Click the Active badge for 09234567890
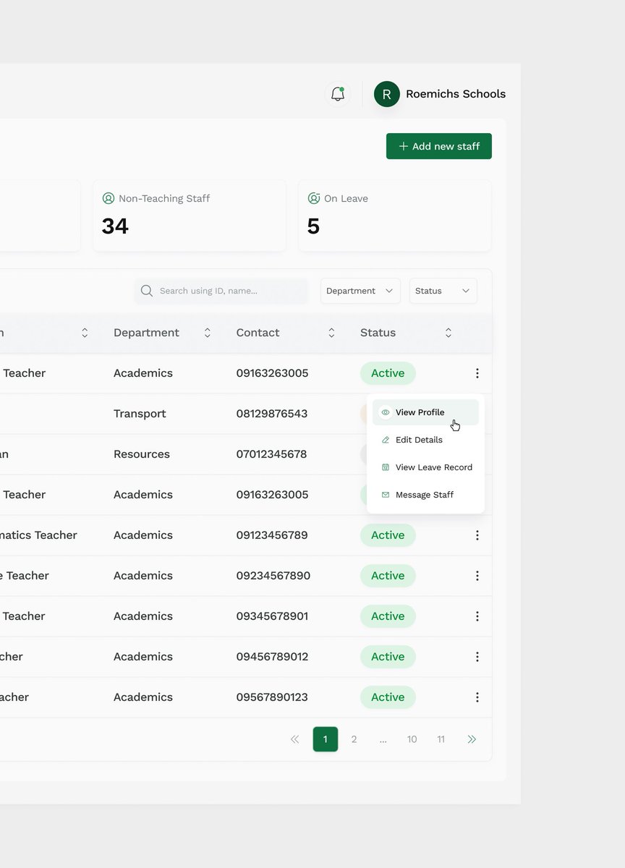625x868 pixels. [x=388, y=576]
